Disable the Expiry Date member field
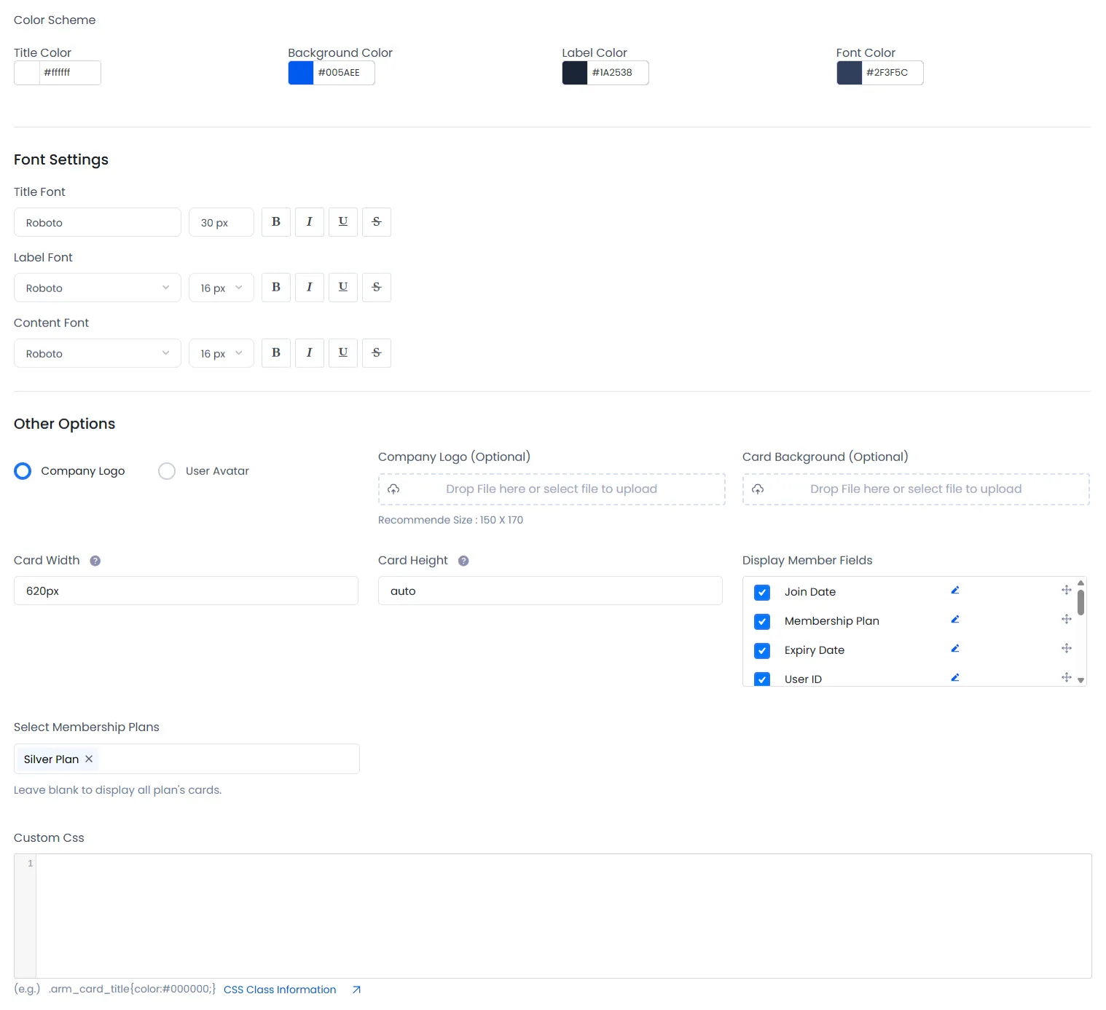The image size is (1106, 1010). pos(762,650)
